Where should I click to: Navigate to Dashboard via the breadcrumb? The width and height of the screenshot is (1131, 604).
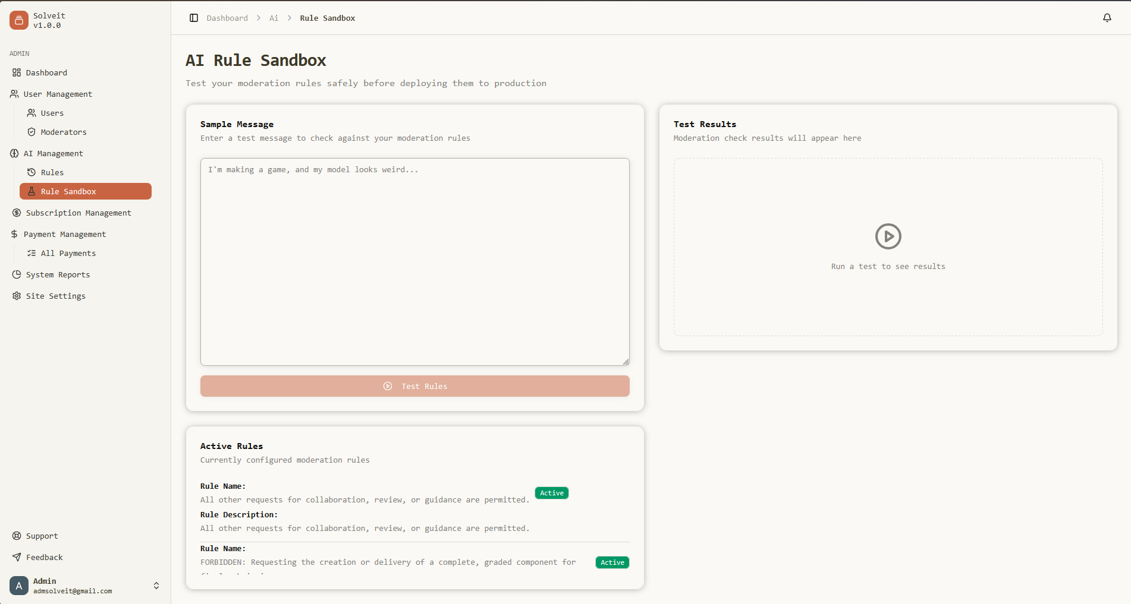point(227,18)
